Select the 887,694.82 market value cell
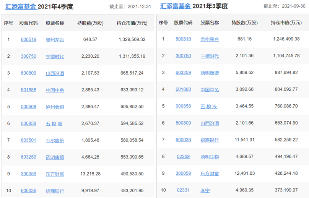 (286, 73)
